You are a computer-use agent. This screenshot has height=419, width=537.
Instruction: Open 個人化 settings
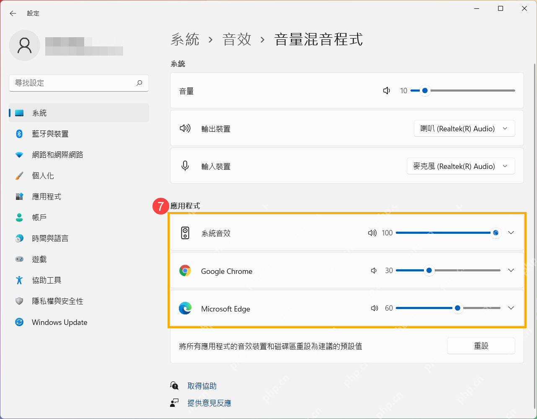click(x=79, y=176)
